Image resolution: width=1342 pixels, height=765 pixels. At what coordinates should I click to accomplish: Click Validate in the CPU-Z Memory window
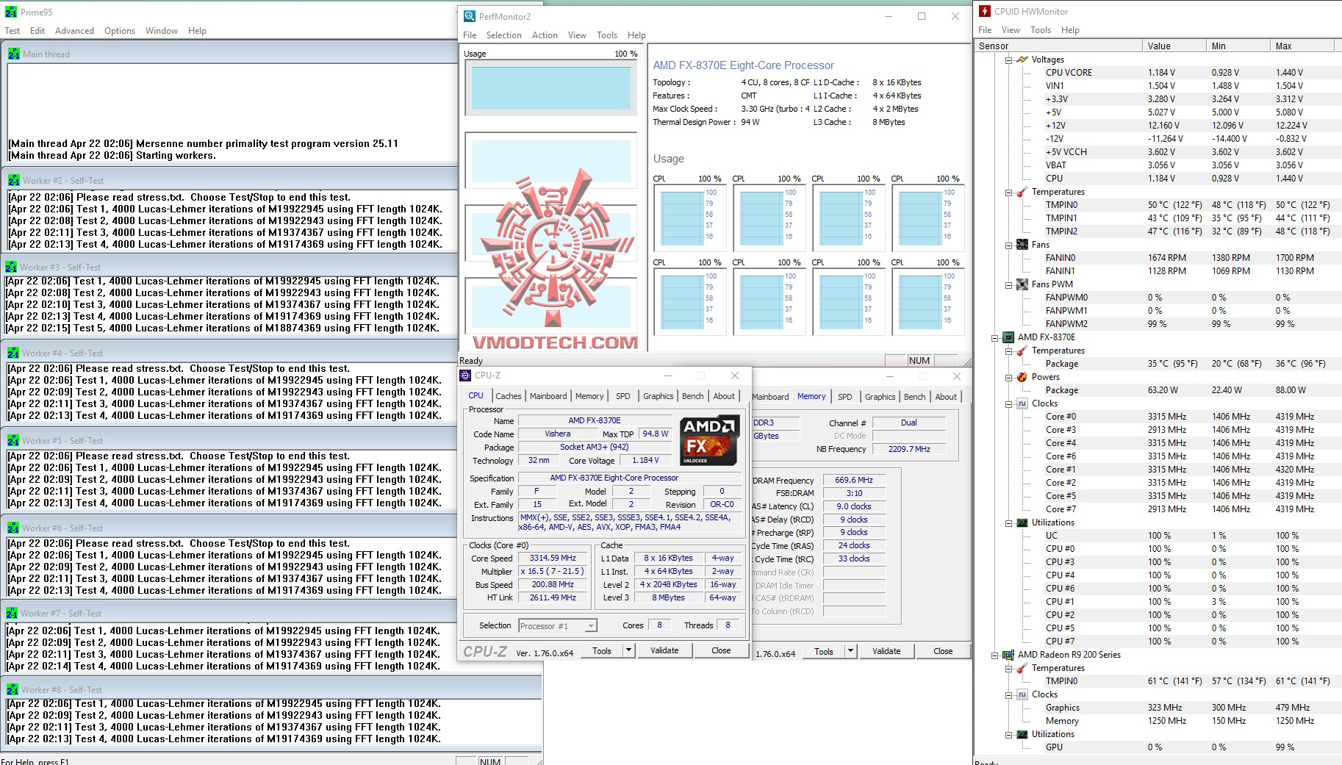coord(886,651)
